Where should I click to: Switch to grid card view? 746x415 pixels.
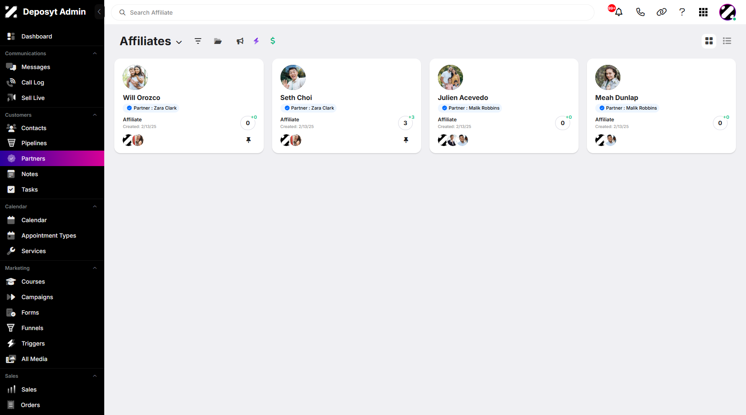[709, 41]
